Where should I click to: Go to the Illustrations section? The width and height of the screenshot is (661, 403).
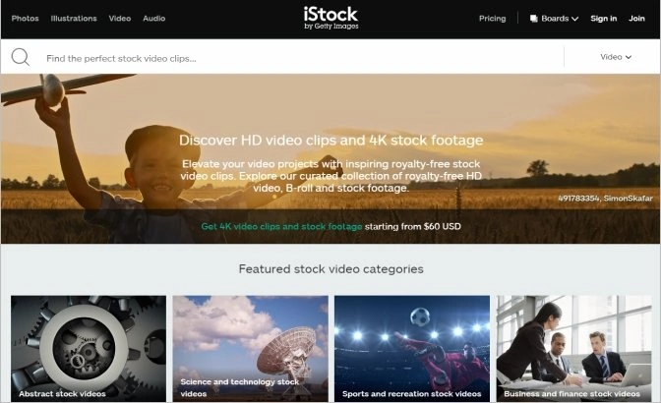click(74, 19)
